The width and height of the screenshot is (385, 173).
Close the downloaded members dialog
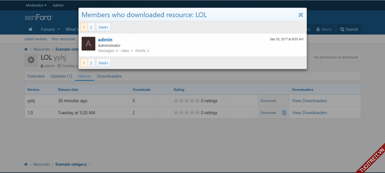tap(300, 15)
